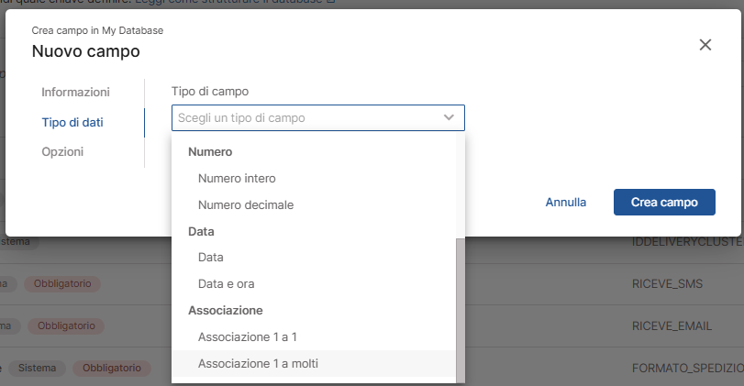This screenshot has width=744, height=386.
Task: Click the Crea campo button
Action: click(663, 202)
